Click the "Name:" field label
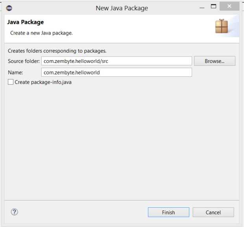 15,72
